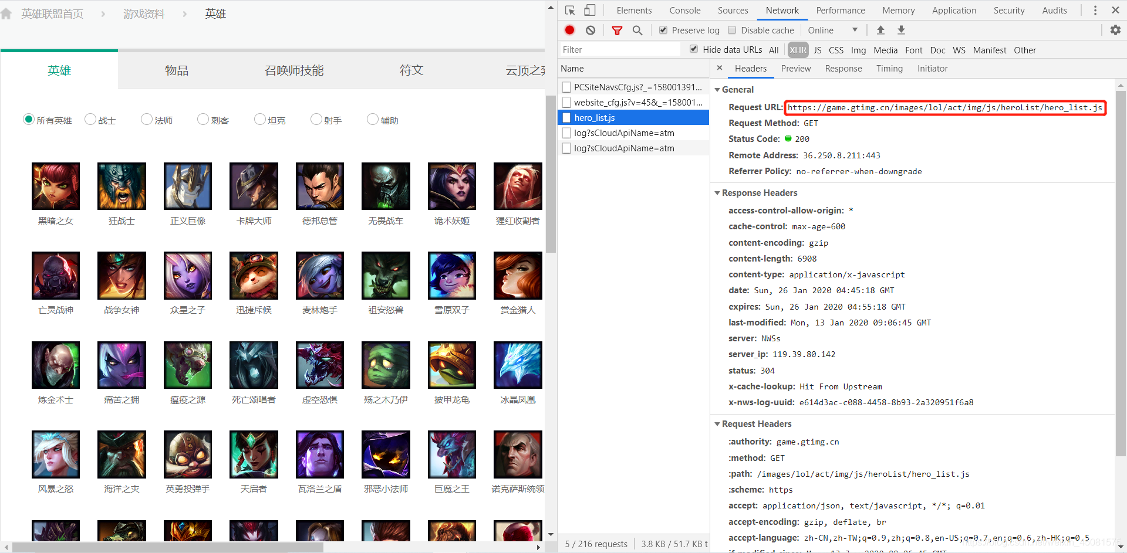Toggle the Preserve log checkbox

(663, 30)
